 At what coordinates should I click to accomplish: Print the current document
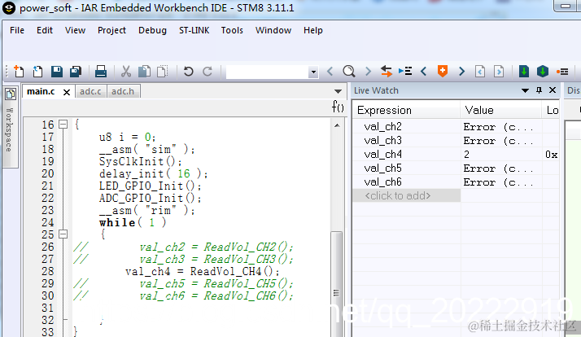coord(100,71)
